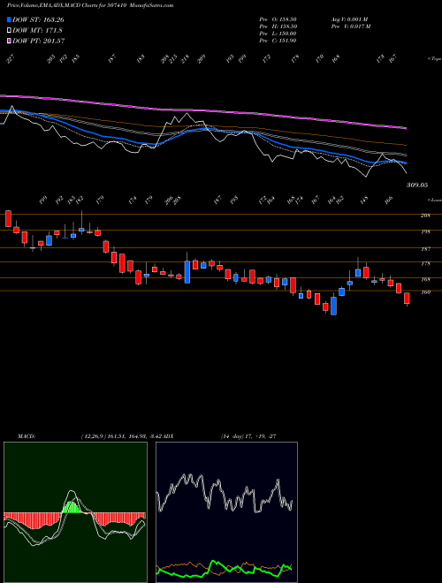Viewport: 442px width, 583px height.
Task: Click the 168 label on right price axis
Action: (425, 280)
